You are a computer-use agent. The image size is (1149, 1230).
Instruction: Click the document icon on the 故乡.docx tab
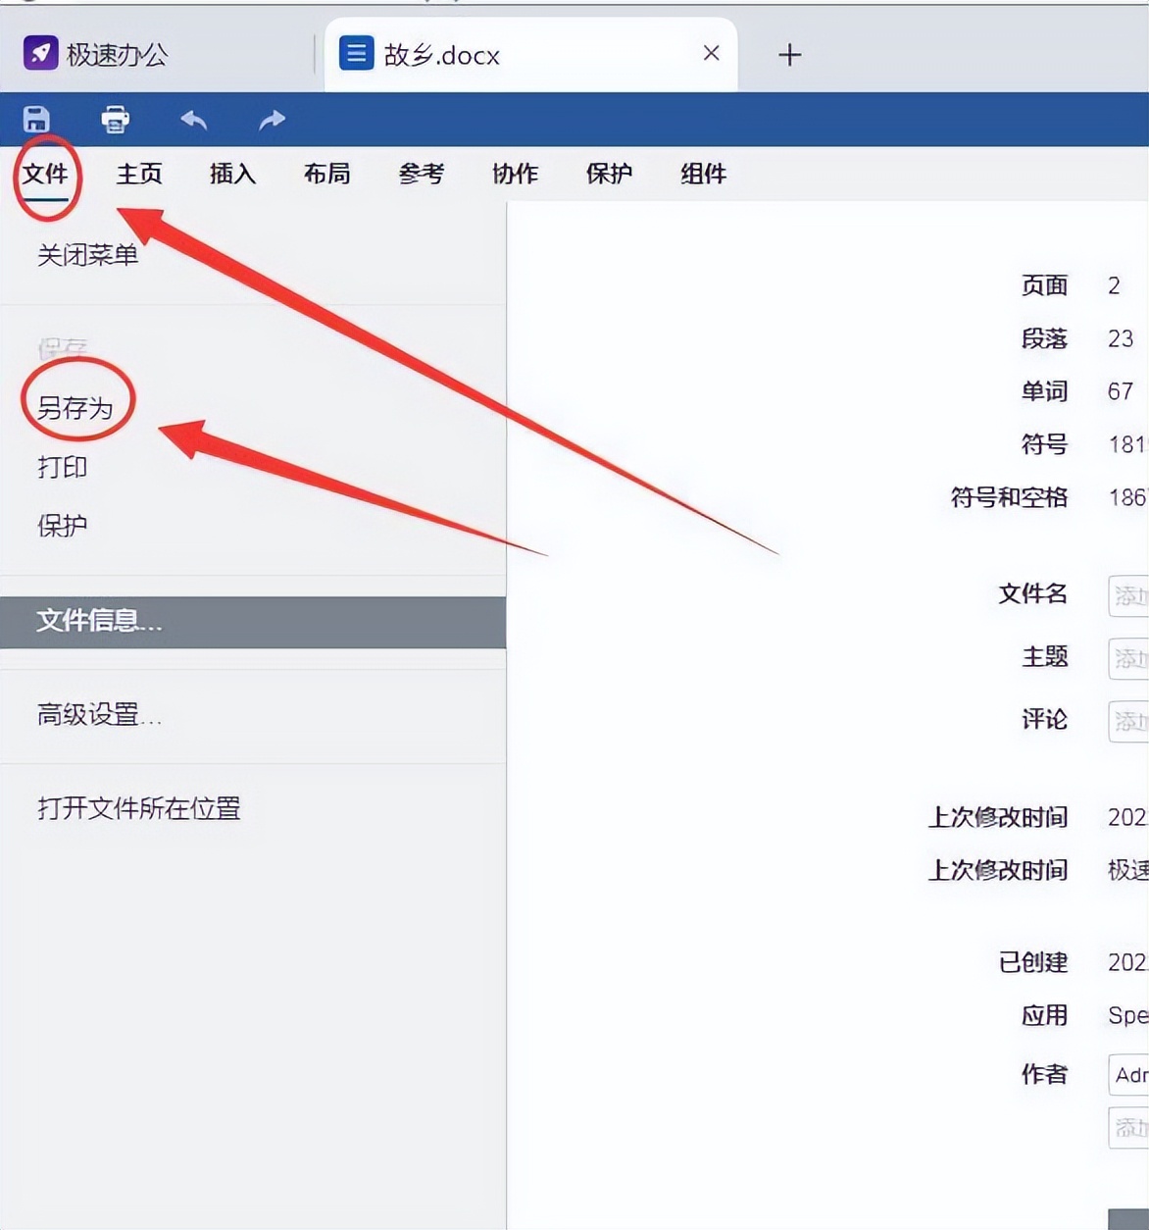pyautogui.click(x=355, y=54)
